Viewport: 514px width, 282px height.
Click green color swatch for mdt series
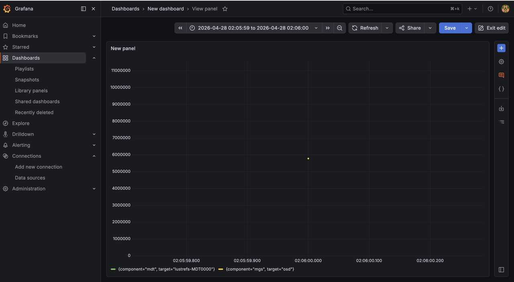113,269
